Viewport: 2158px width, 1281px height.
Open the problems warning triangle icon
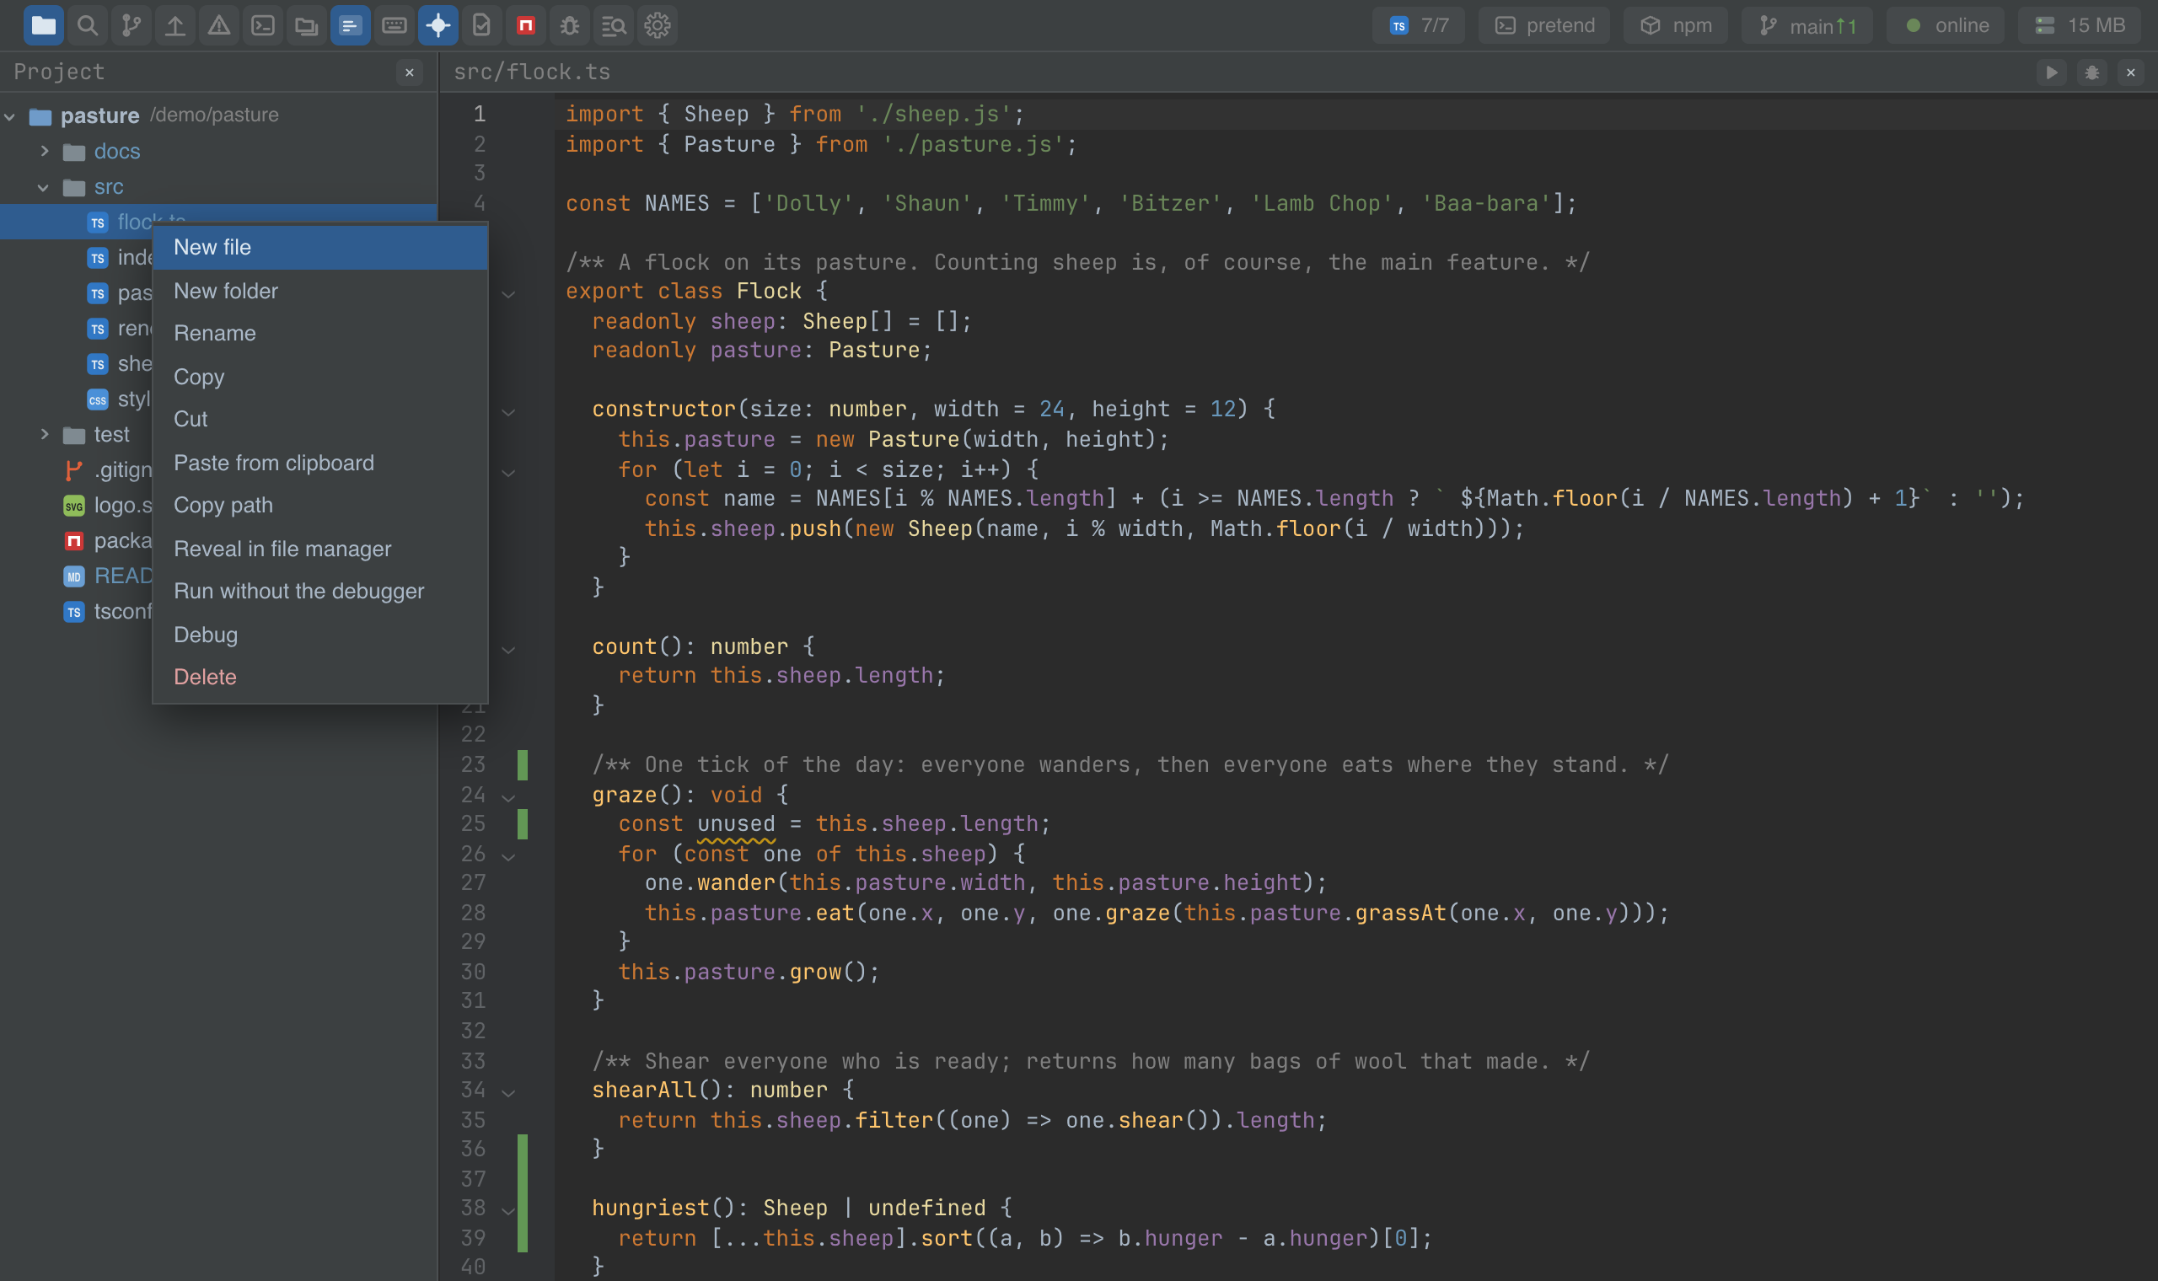pyautogui.click(x=219, y=26)
